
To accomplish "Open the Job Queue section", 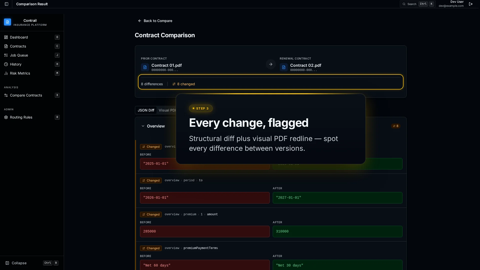I will coord(6,55).
